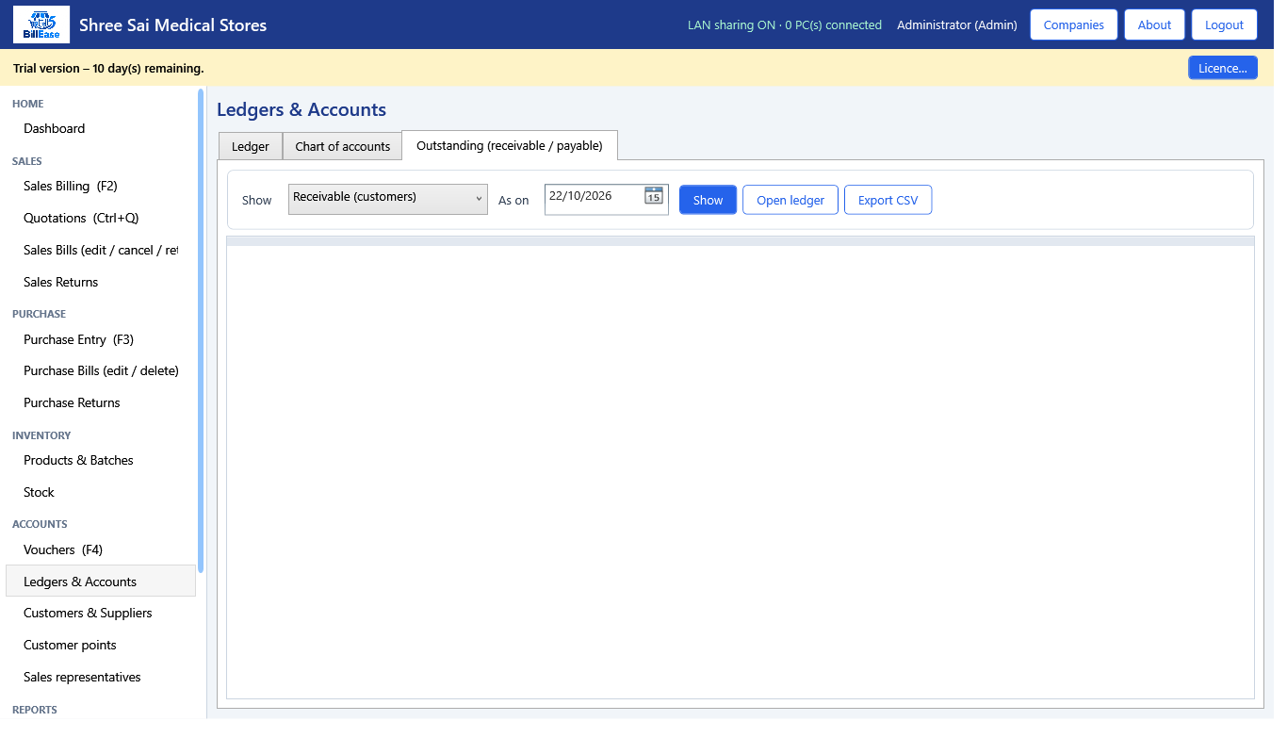Open Sales Bills edit/cancel page
This screenshot has width=1287, height=754.
101,250
